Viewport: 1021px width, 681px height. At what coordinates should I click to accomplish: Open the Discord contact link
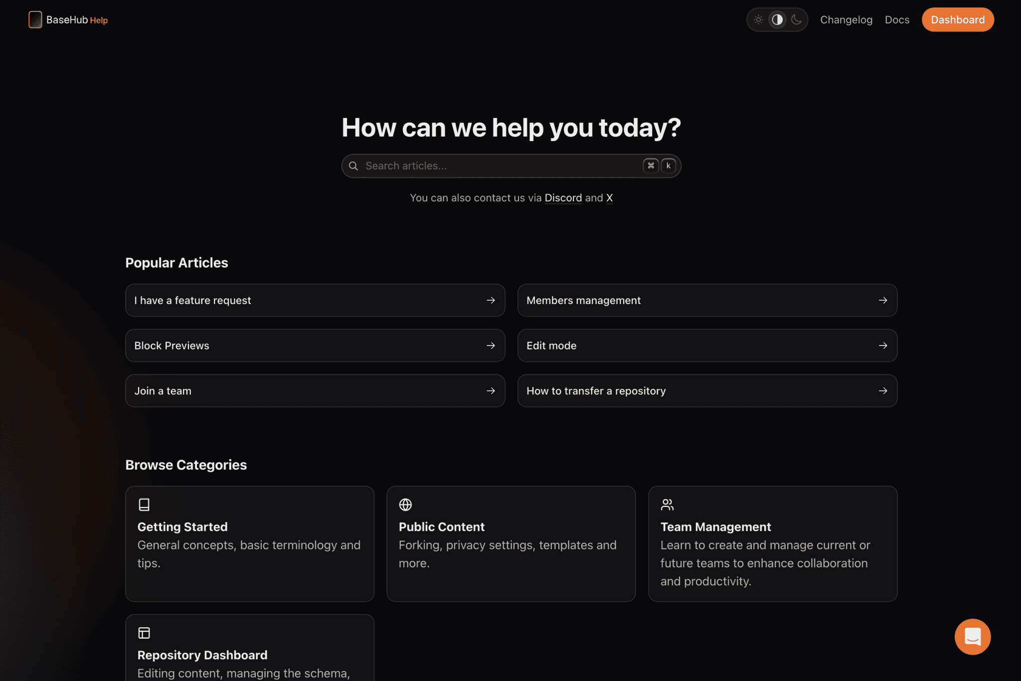tap(563, 198)
